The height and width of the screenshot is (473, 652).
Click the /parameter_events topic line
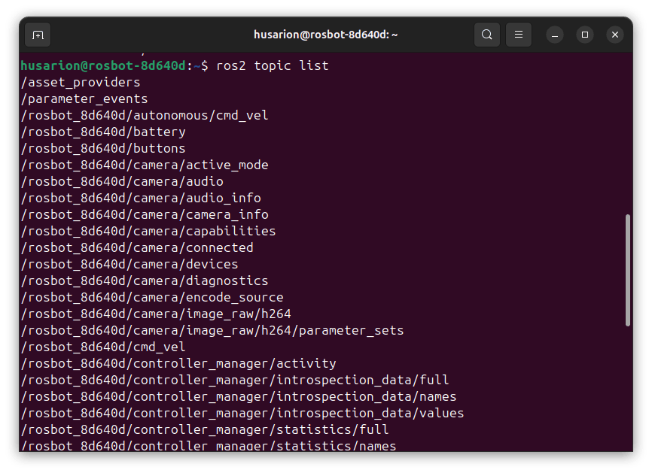(x=84, y=99)
